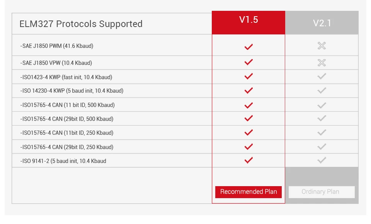Click the SAE J1850 PWM (41.6 Kbaud) row label
The width and height of the screenshot is (371, 224).
click(x=57, y=46)
